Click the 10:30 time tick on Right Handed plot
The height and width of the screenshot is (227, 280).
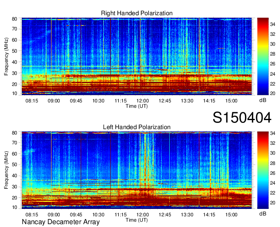click(98, 101)
